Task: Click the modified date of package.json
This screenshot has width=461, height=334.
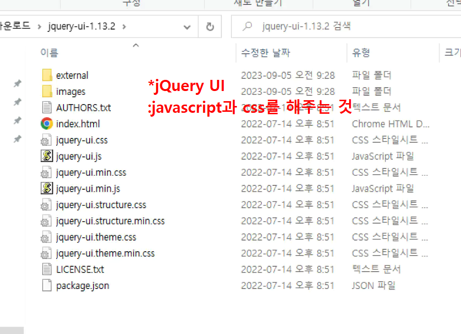Action: click(x=288, y=286)
